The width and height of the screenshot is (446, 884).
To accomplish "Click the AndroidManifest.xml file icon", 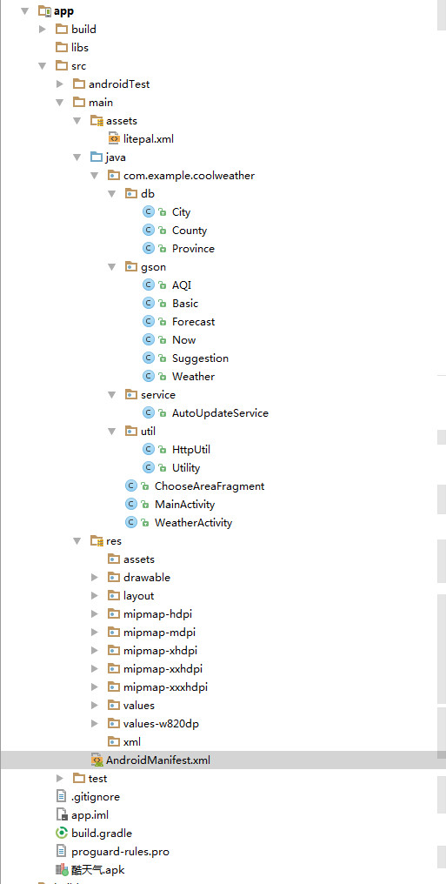I will (97, 760).
